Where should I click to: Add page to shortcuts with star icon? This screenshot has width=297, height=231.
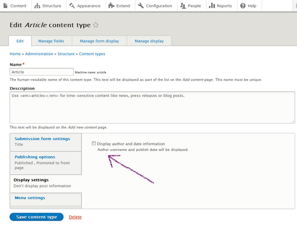click(x=96, y=25)
